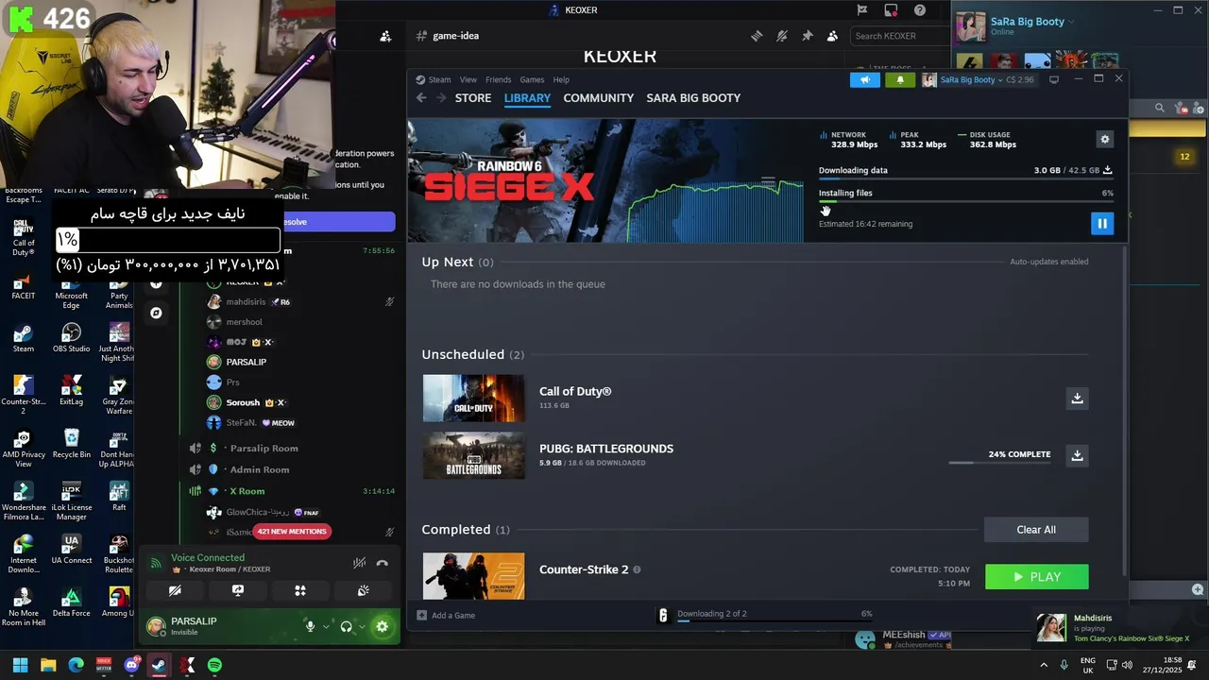Open File Explorer from taskbar
The height and width of the screenshot is (680, 1209).
point(48,665)
